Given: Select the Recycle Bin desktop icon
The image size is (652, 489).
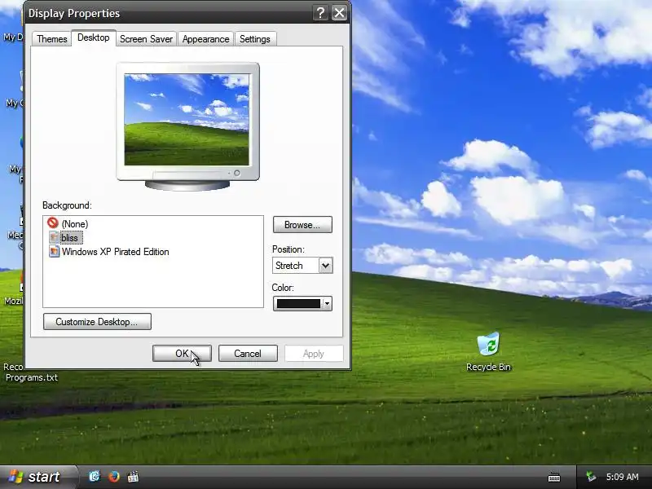Looking at the screenshot, I should point(488,351).
